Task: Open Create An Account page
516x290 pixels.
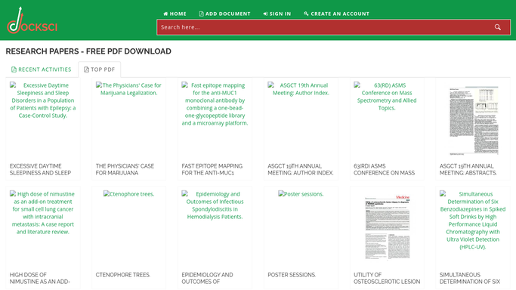Action: tap(336, 14)
